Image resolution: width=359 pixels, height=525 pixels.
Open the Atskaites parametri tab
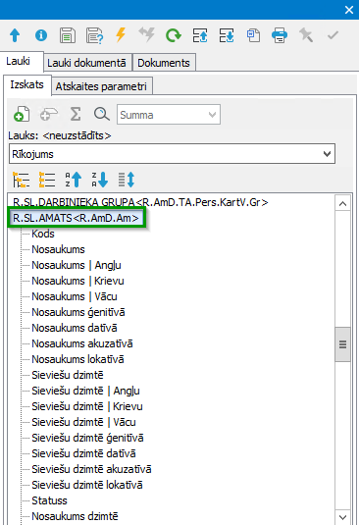click(x=101, y=86)
